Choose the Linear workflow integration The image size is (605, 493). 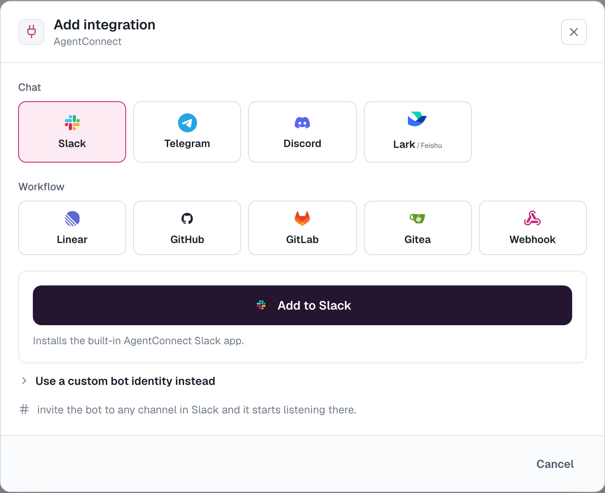point(72,228)
